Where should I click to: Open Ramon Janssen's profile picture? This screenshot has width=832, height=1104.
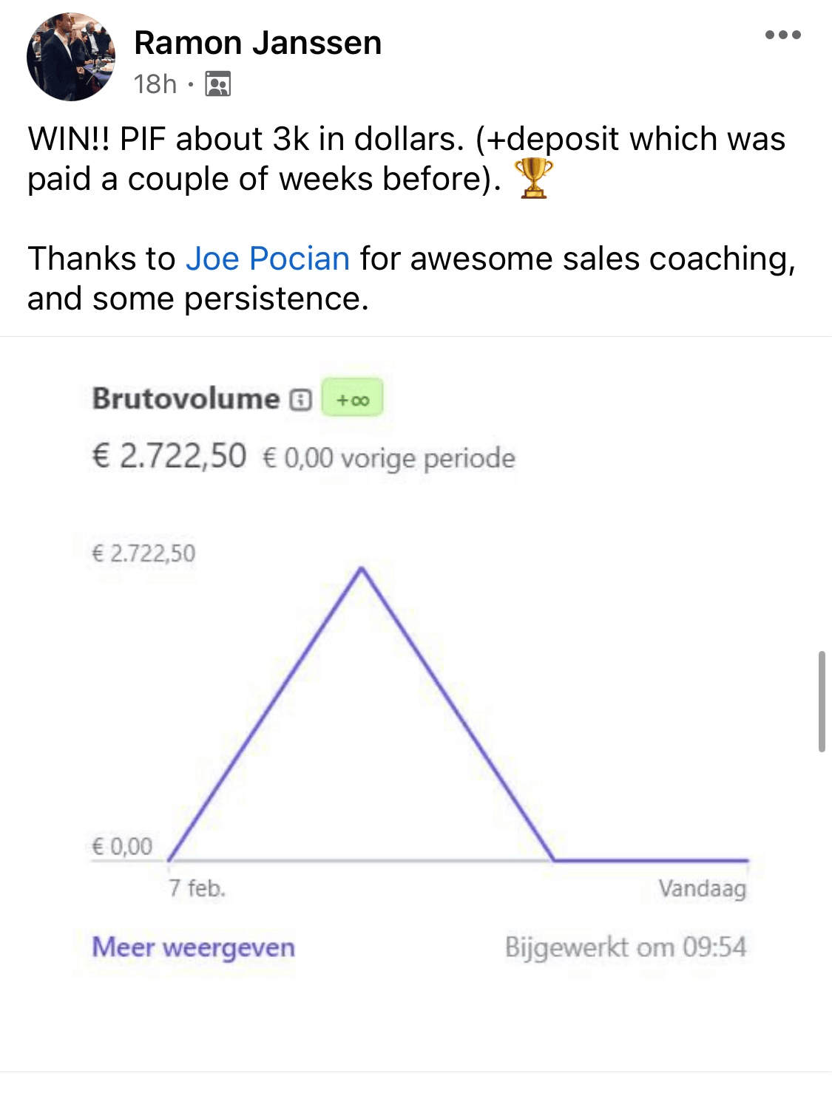[x=71, y=57]
